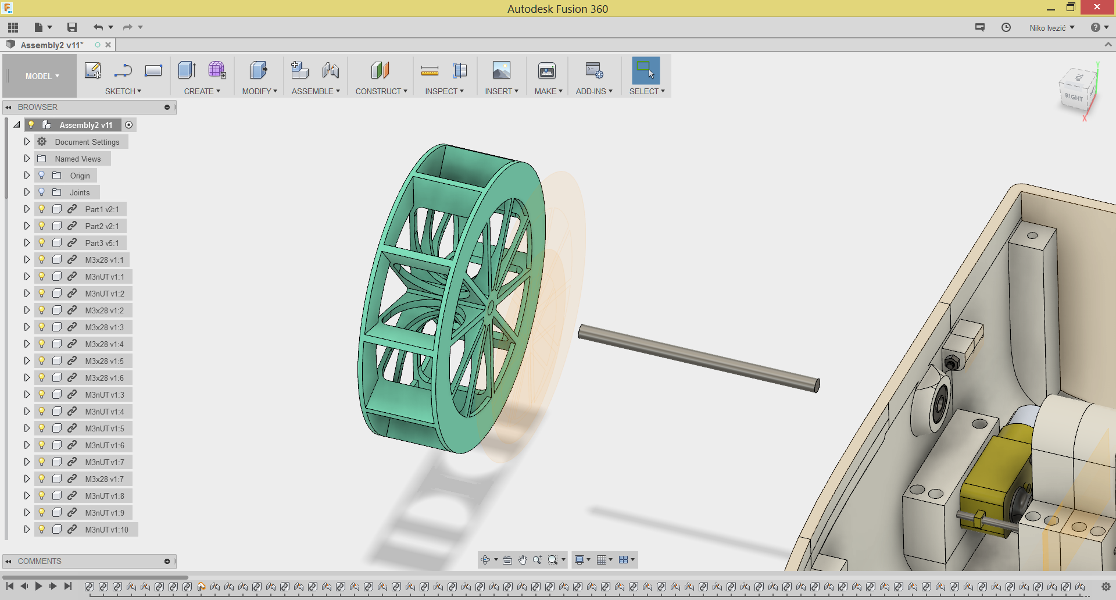Open the MODIFY menu
The image size is (1116, 600).
(x=260, y=91)
